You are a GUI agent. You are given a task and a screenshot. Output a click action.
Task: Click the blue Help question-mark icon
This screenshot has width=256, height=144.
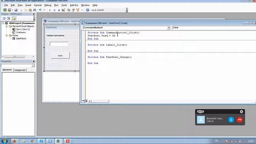pyautogui.click(x=88, y=10)
